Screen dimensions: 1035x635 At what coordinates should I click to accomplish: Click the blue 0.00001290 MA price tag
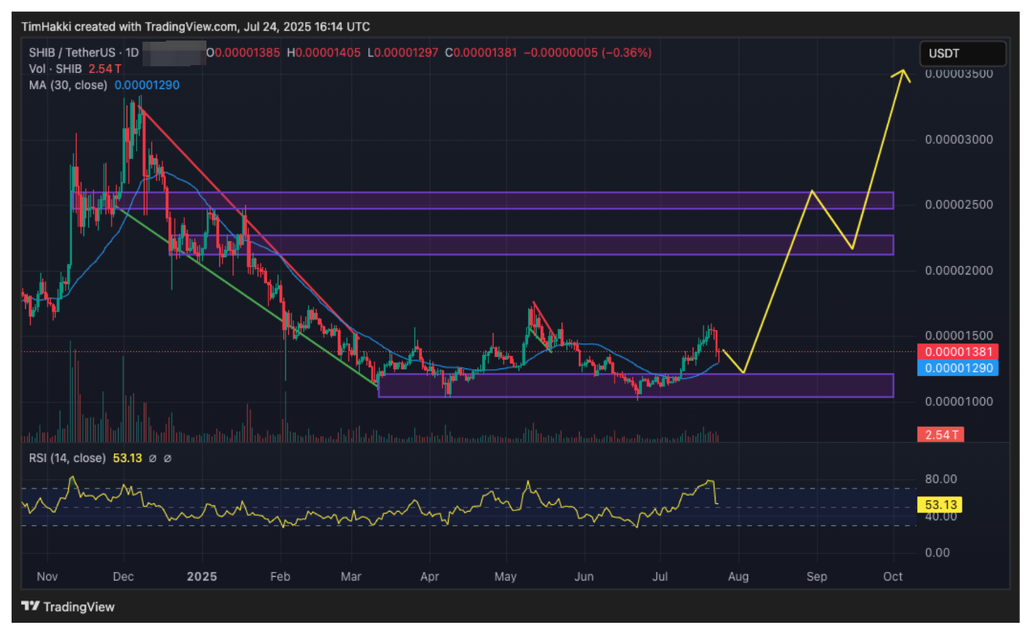957,368
